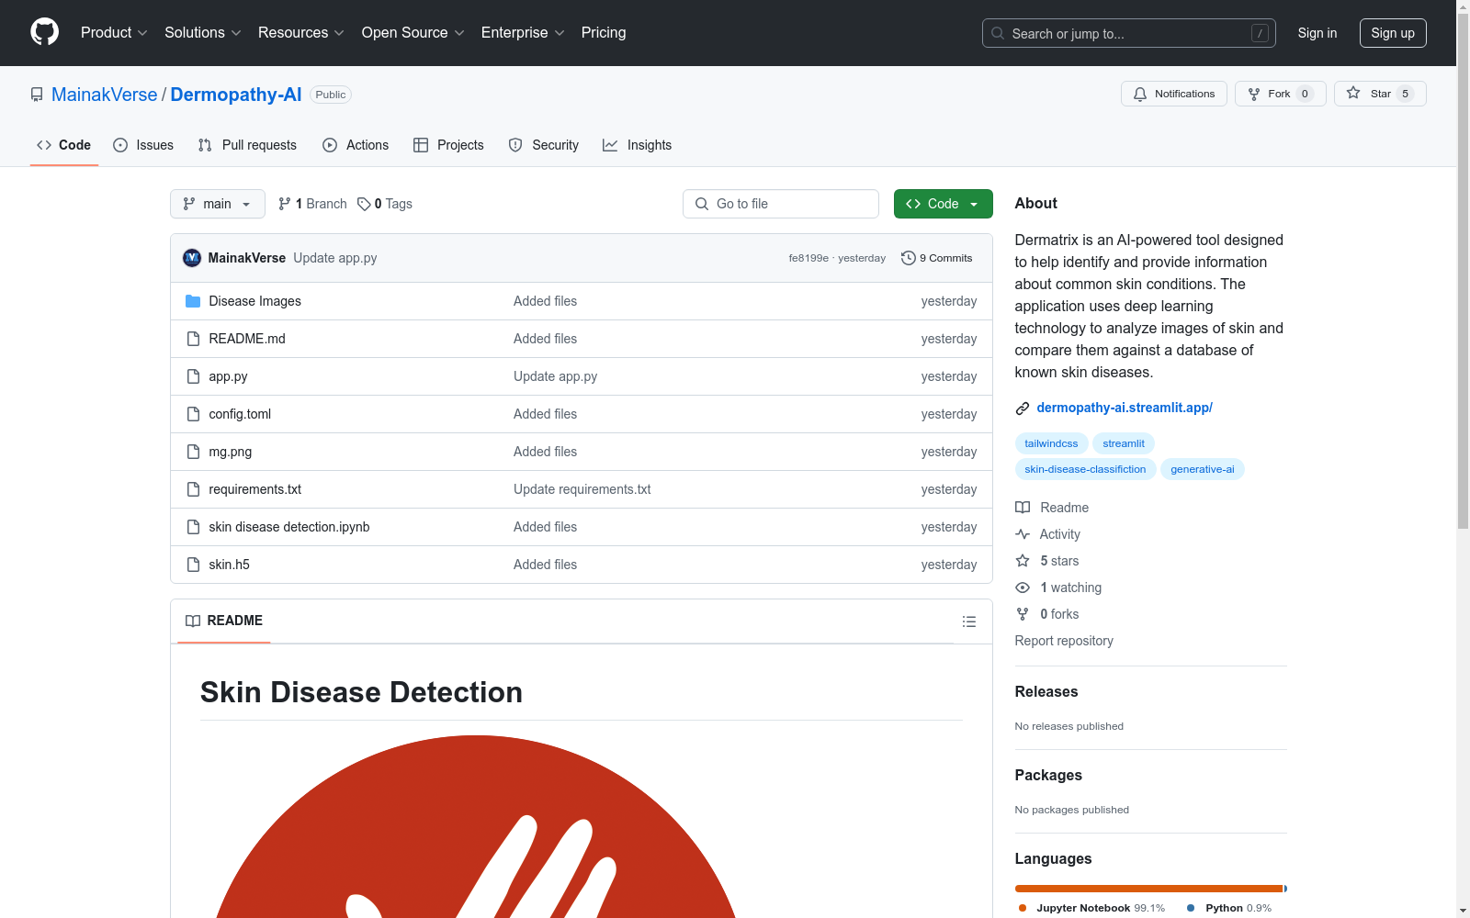Viewport: 1470px width, 918px height.
Task: Select the star icon beside 5 stars
Action: [1023, 561]
